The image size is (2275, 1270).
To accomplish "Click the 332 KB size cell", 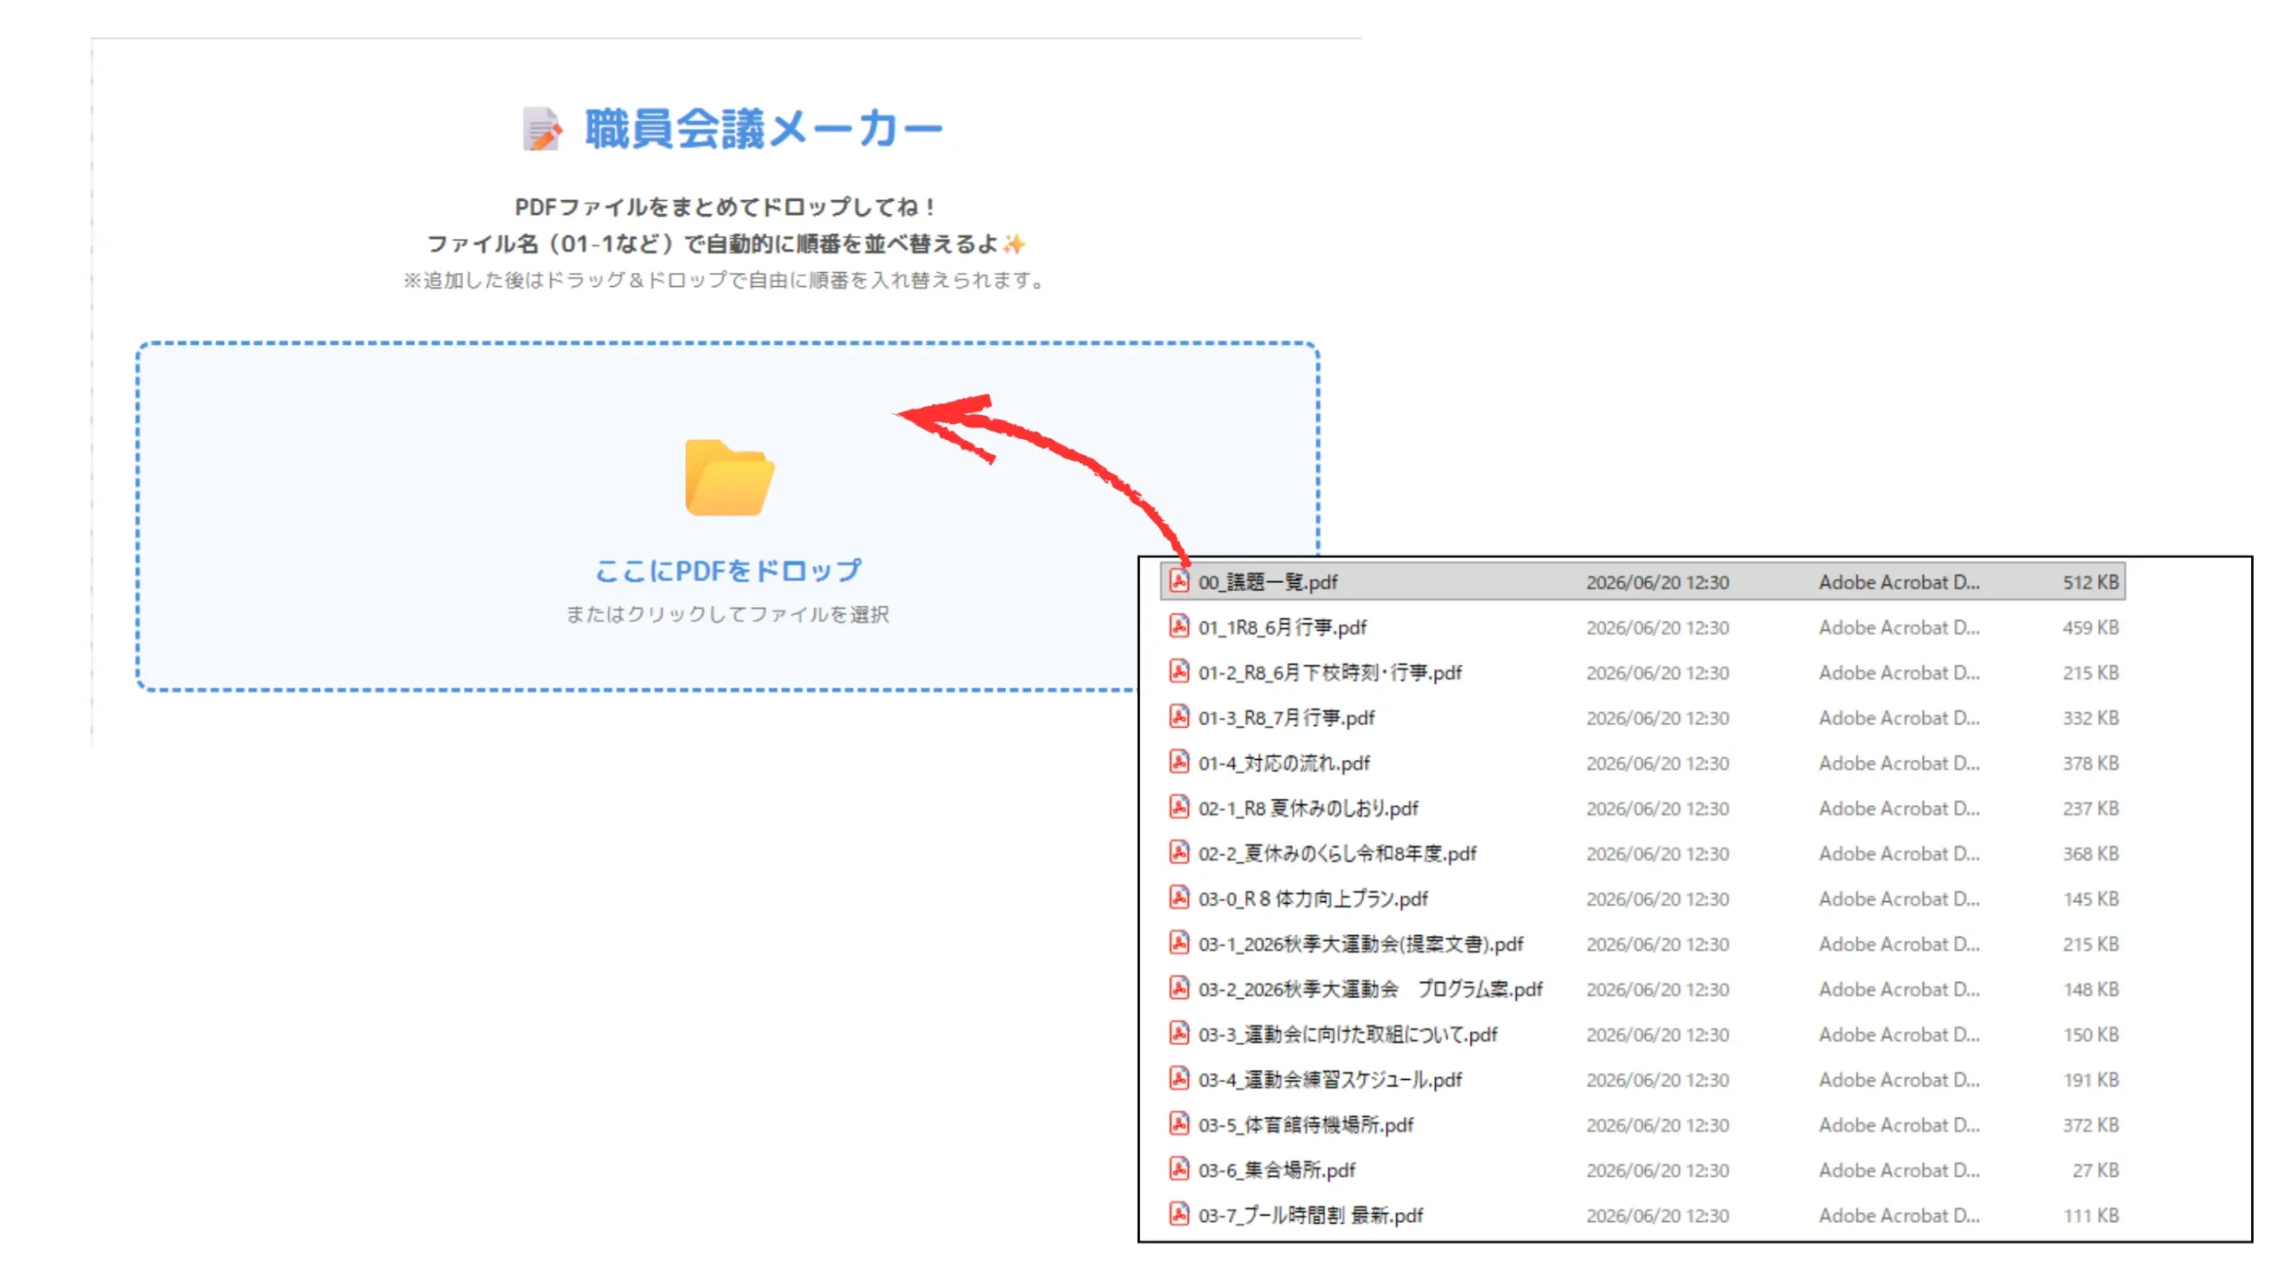I will pyautogui.click(x=2090, y=719).
